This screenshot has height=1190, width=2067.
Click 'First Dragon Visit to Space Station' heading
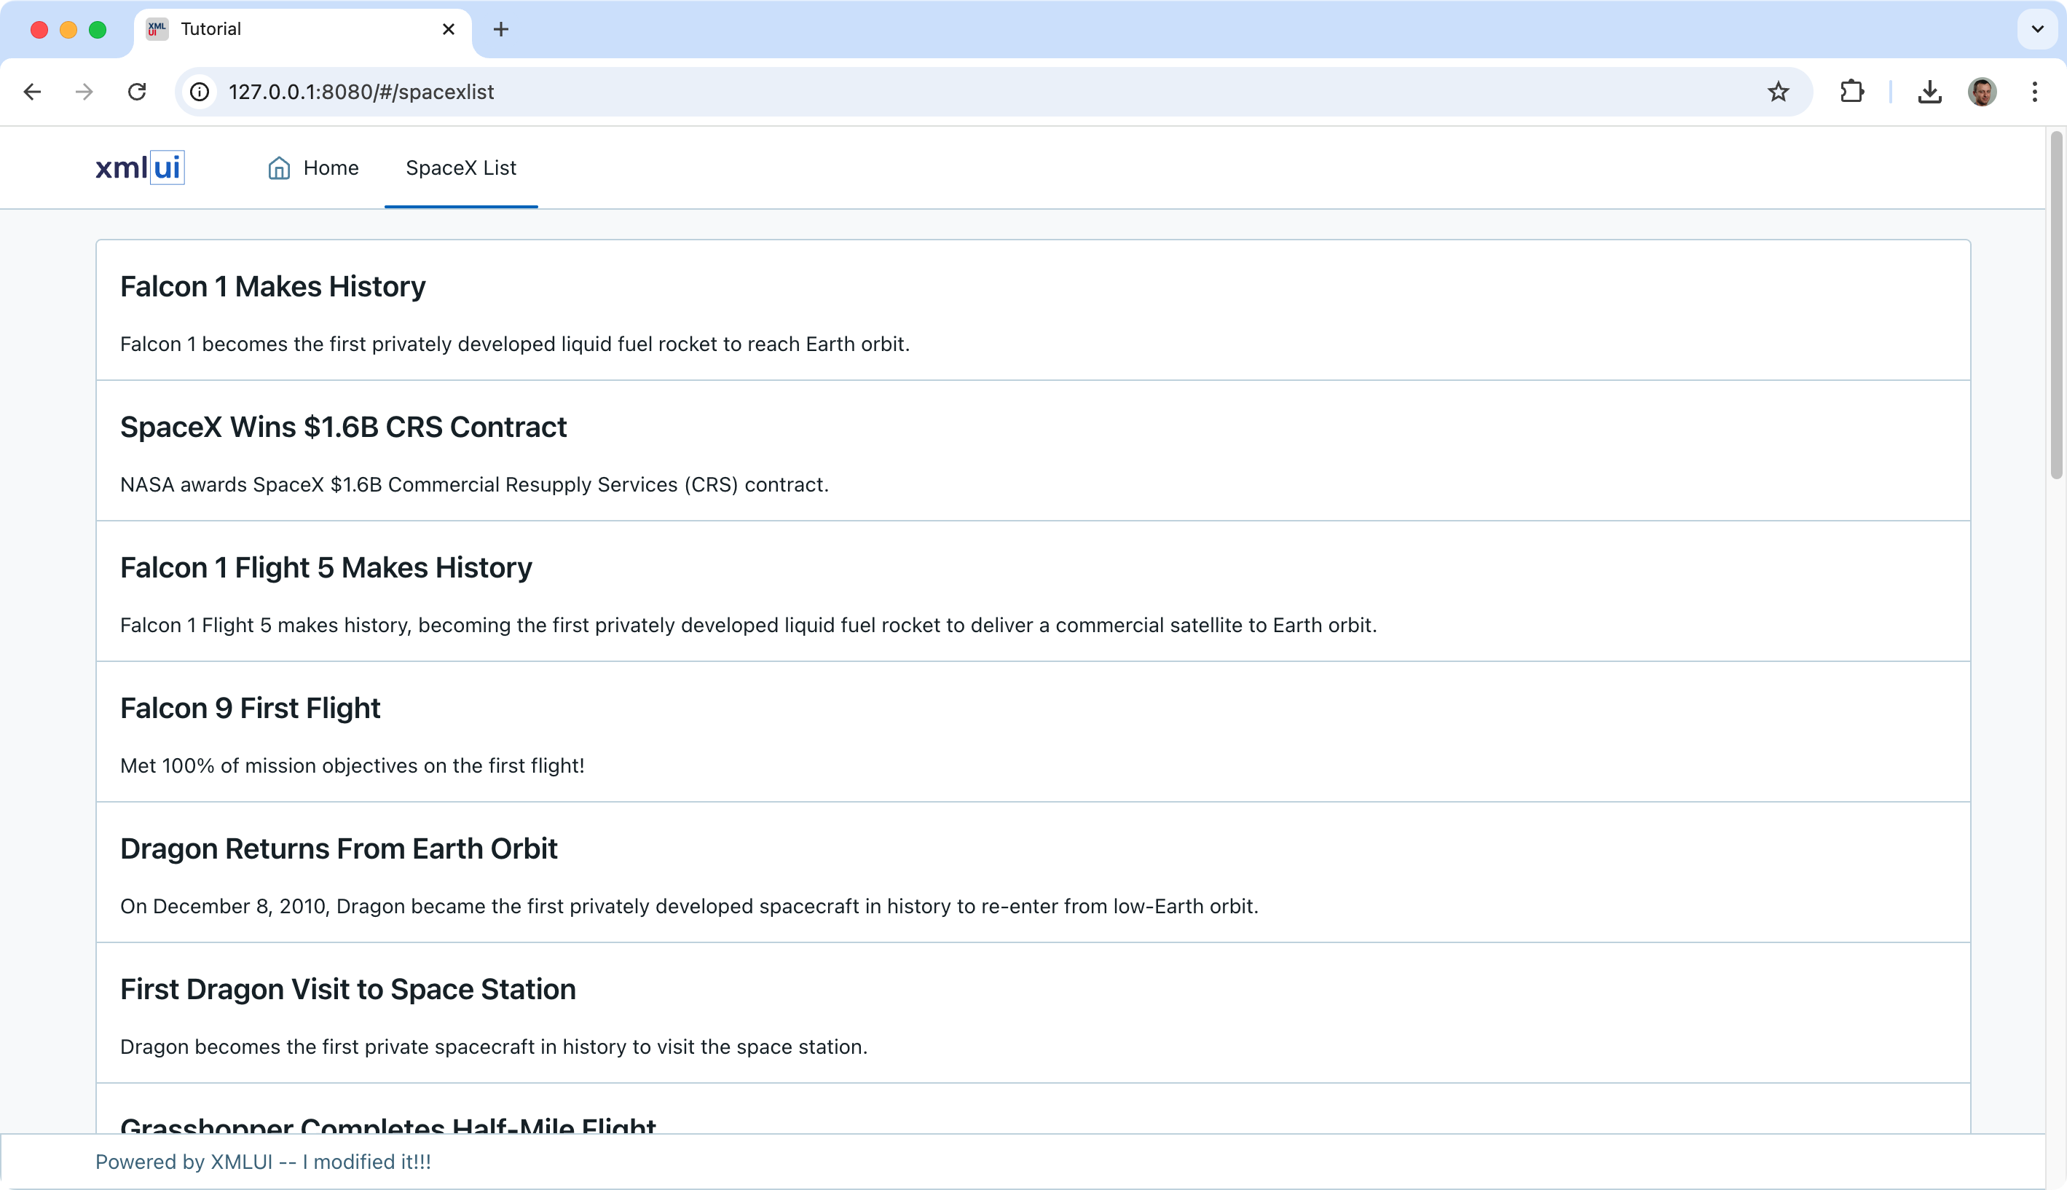[x=347, y=990]
